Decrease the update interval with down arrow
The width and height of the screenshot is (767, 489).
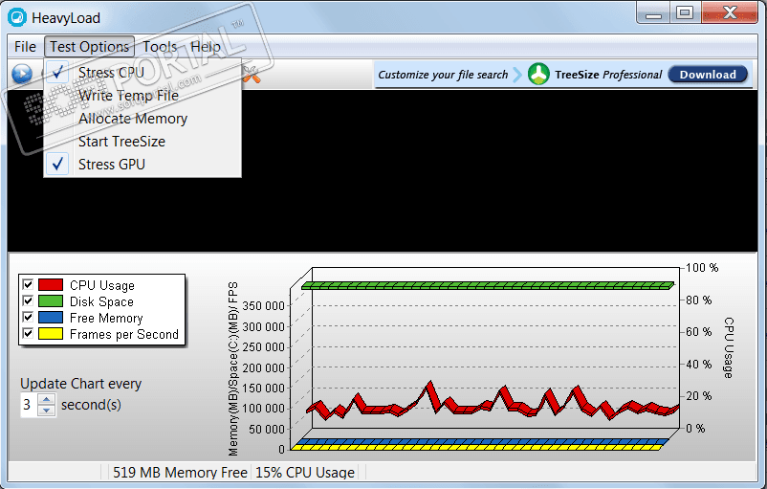tap(47, 411)
